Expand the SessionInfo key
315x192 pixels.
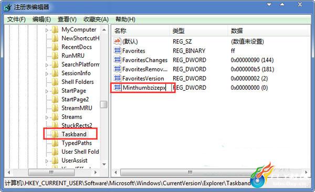point(47,74)
